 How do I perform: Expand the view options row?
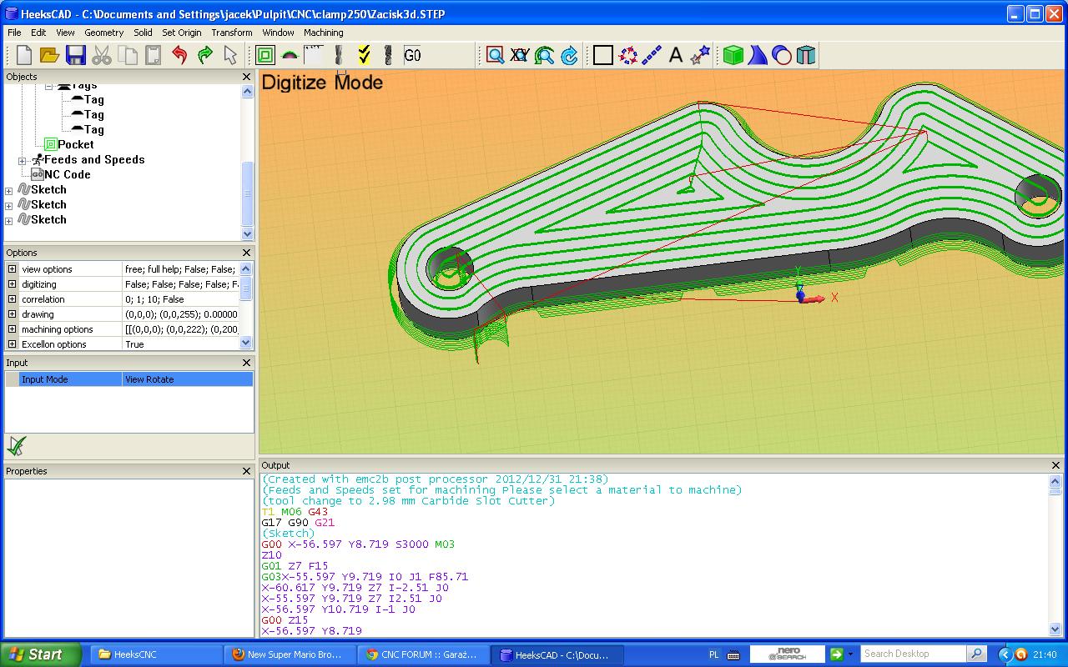(12, 269)
